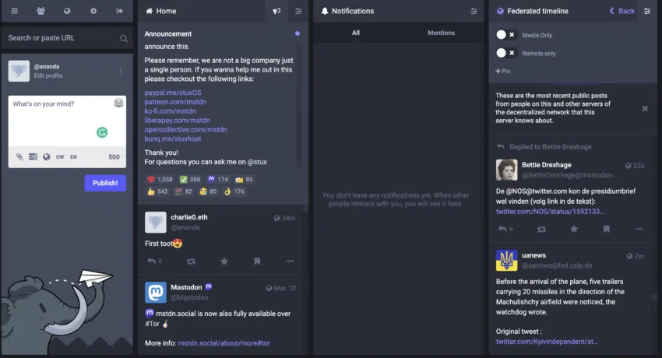Viewport: 662px width, 358px height.
Task: Click the Publish! button
Action: (105, 183)
